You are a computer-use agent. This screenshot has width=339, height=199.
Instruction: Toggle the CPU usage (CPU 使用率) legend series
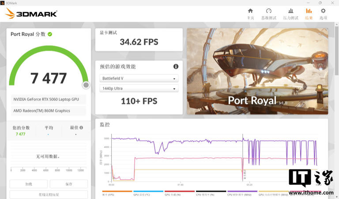(211, 194)
